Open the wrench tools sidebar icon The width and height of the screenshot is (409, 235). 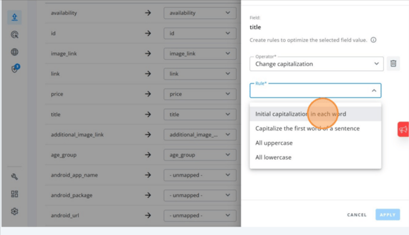pos(15,176)
